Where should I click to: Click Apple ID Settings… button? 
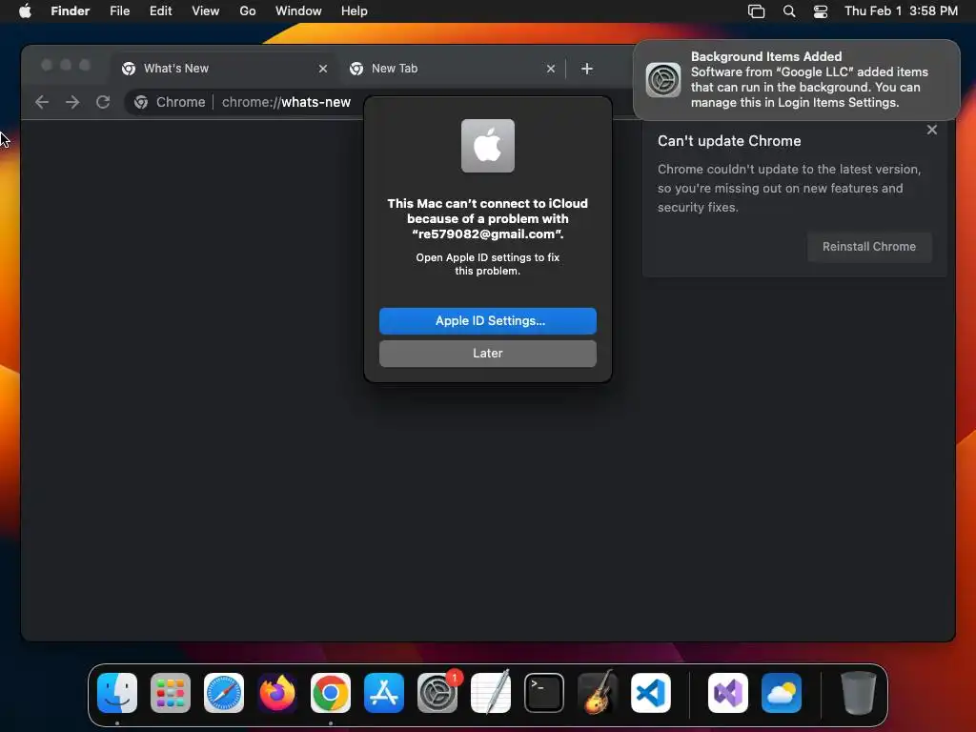pos(488,321)
